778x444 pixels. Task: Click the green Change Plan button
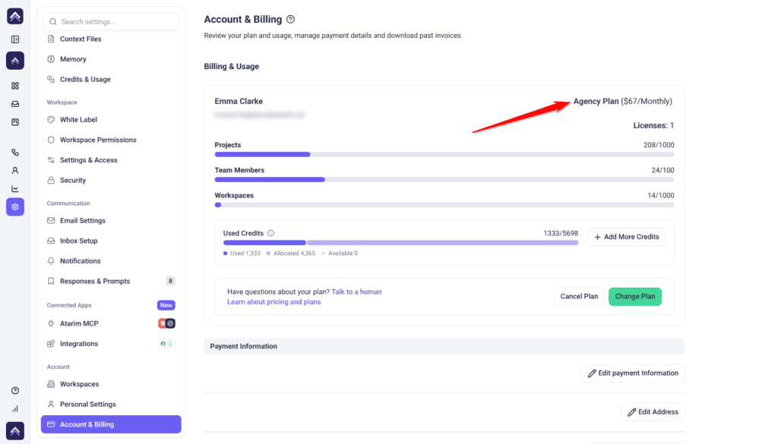pyautogui.click(x=635, y=296)
